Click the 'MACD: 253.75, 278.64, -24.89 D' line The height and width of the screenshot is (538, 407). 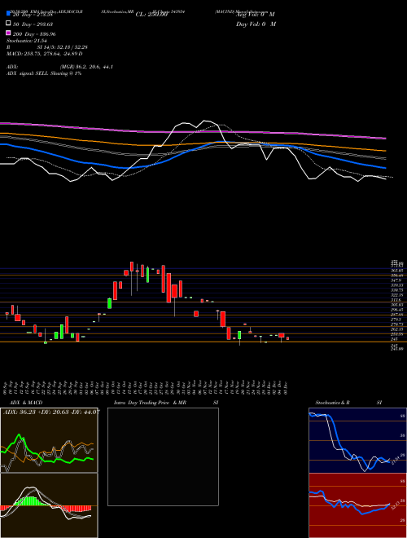(45, 54)
